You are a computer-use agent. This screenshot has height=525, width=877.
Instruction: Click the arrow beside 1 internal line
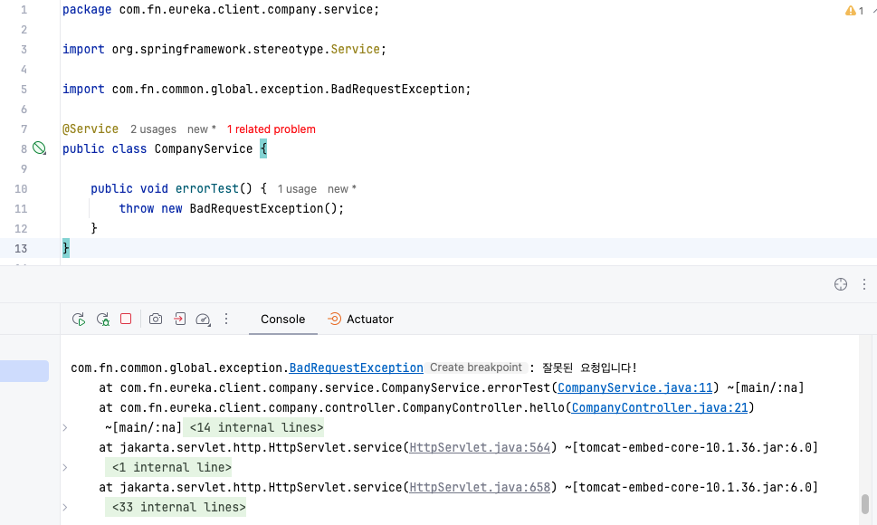pos(65,467)
